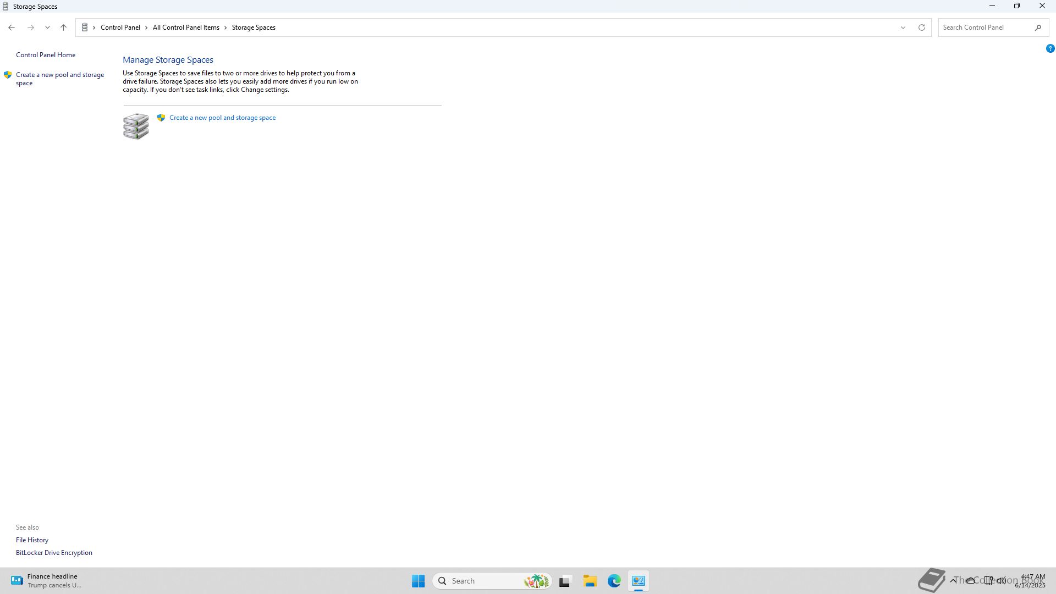The height and width of the screenshot is (594, 1056).
Task: Open File History link
Action: click(x=32, y=540)
